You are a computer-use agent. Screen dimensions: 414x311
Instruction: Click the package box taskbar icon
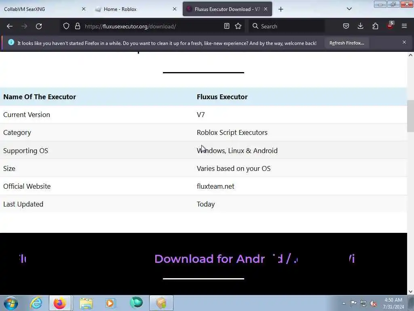[x=161, y=303]
